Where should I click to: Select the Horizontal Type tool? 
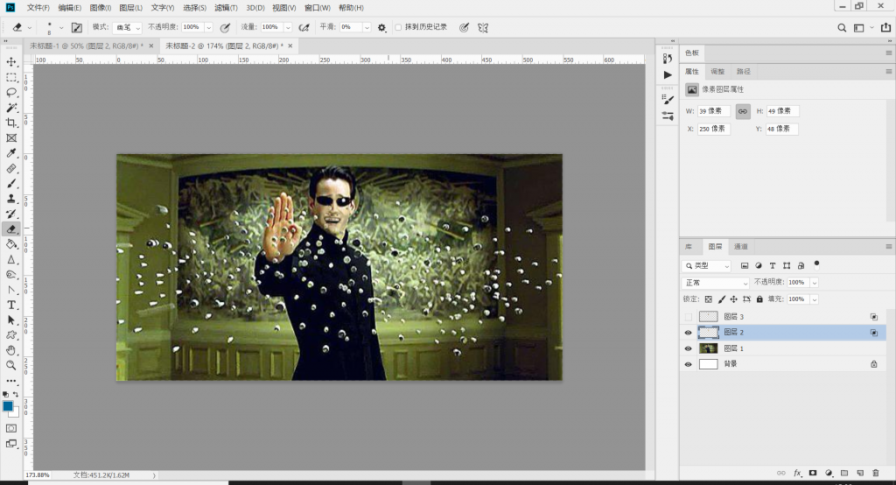[10, 305]
